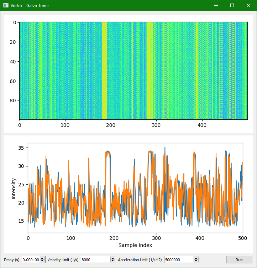The width and height of the screenshot is (257, 268).
Task: Focus the Velocity Limit value field
Action: (x=95, y=260)
